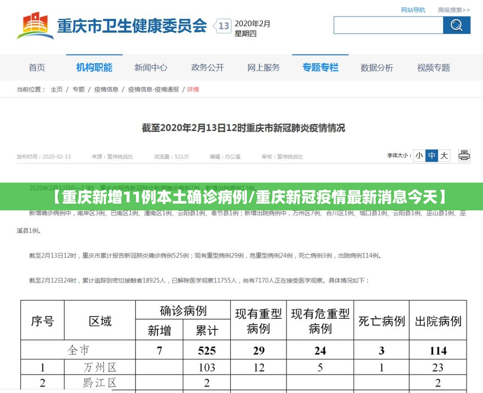The image size is (483, 393).
Task: Click the 全市 row label
Action: [x=78, y=350]
